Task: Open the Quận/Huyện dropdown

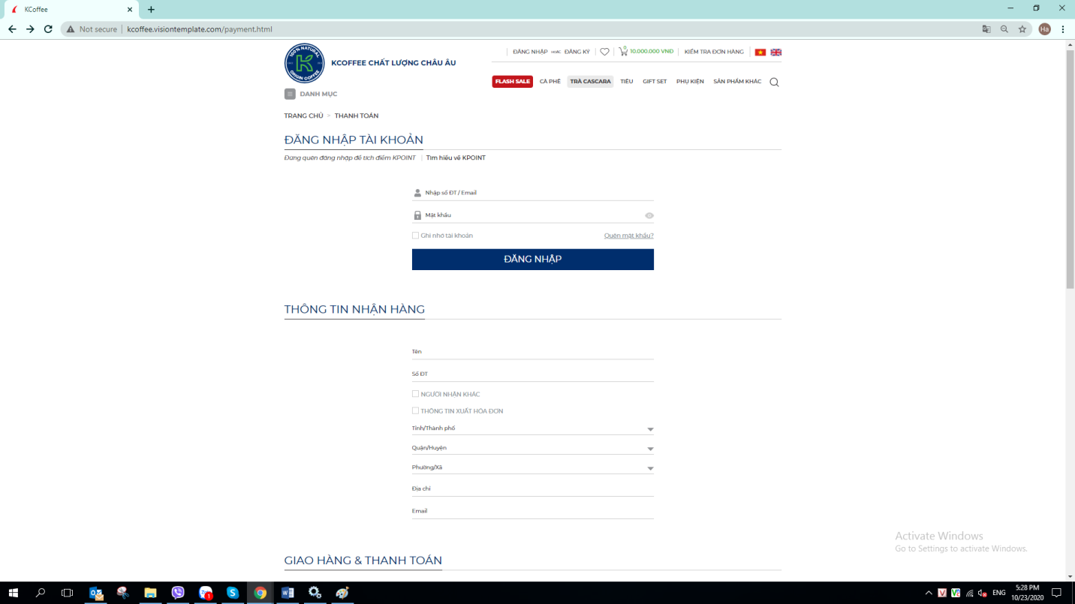Action: pyautogui.click(x=650, y=449)
